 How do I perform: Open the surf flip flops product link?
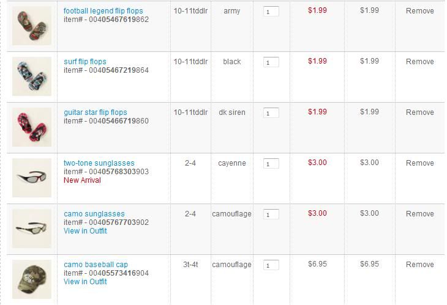coord(85,62)
